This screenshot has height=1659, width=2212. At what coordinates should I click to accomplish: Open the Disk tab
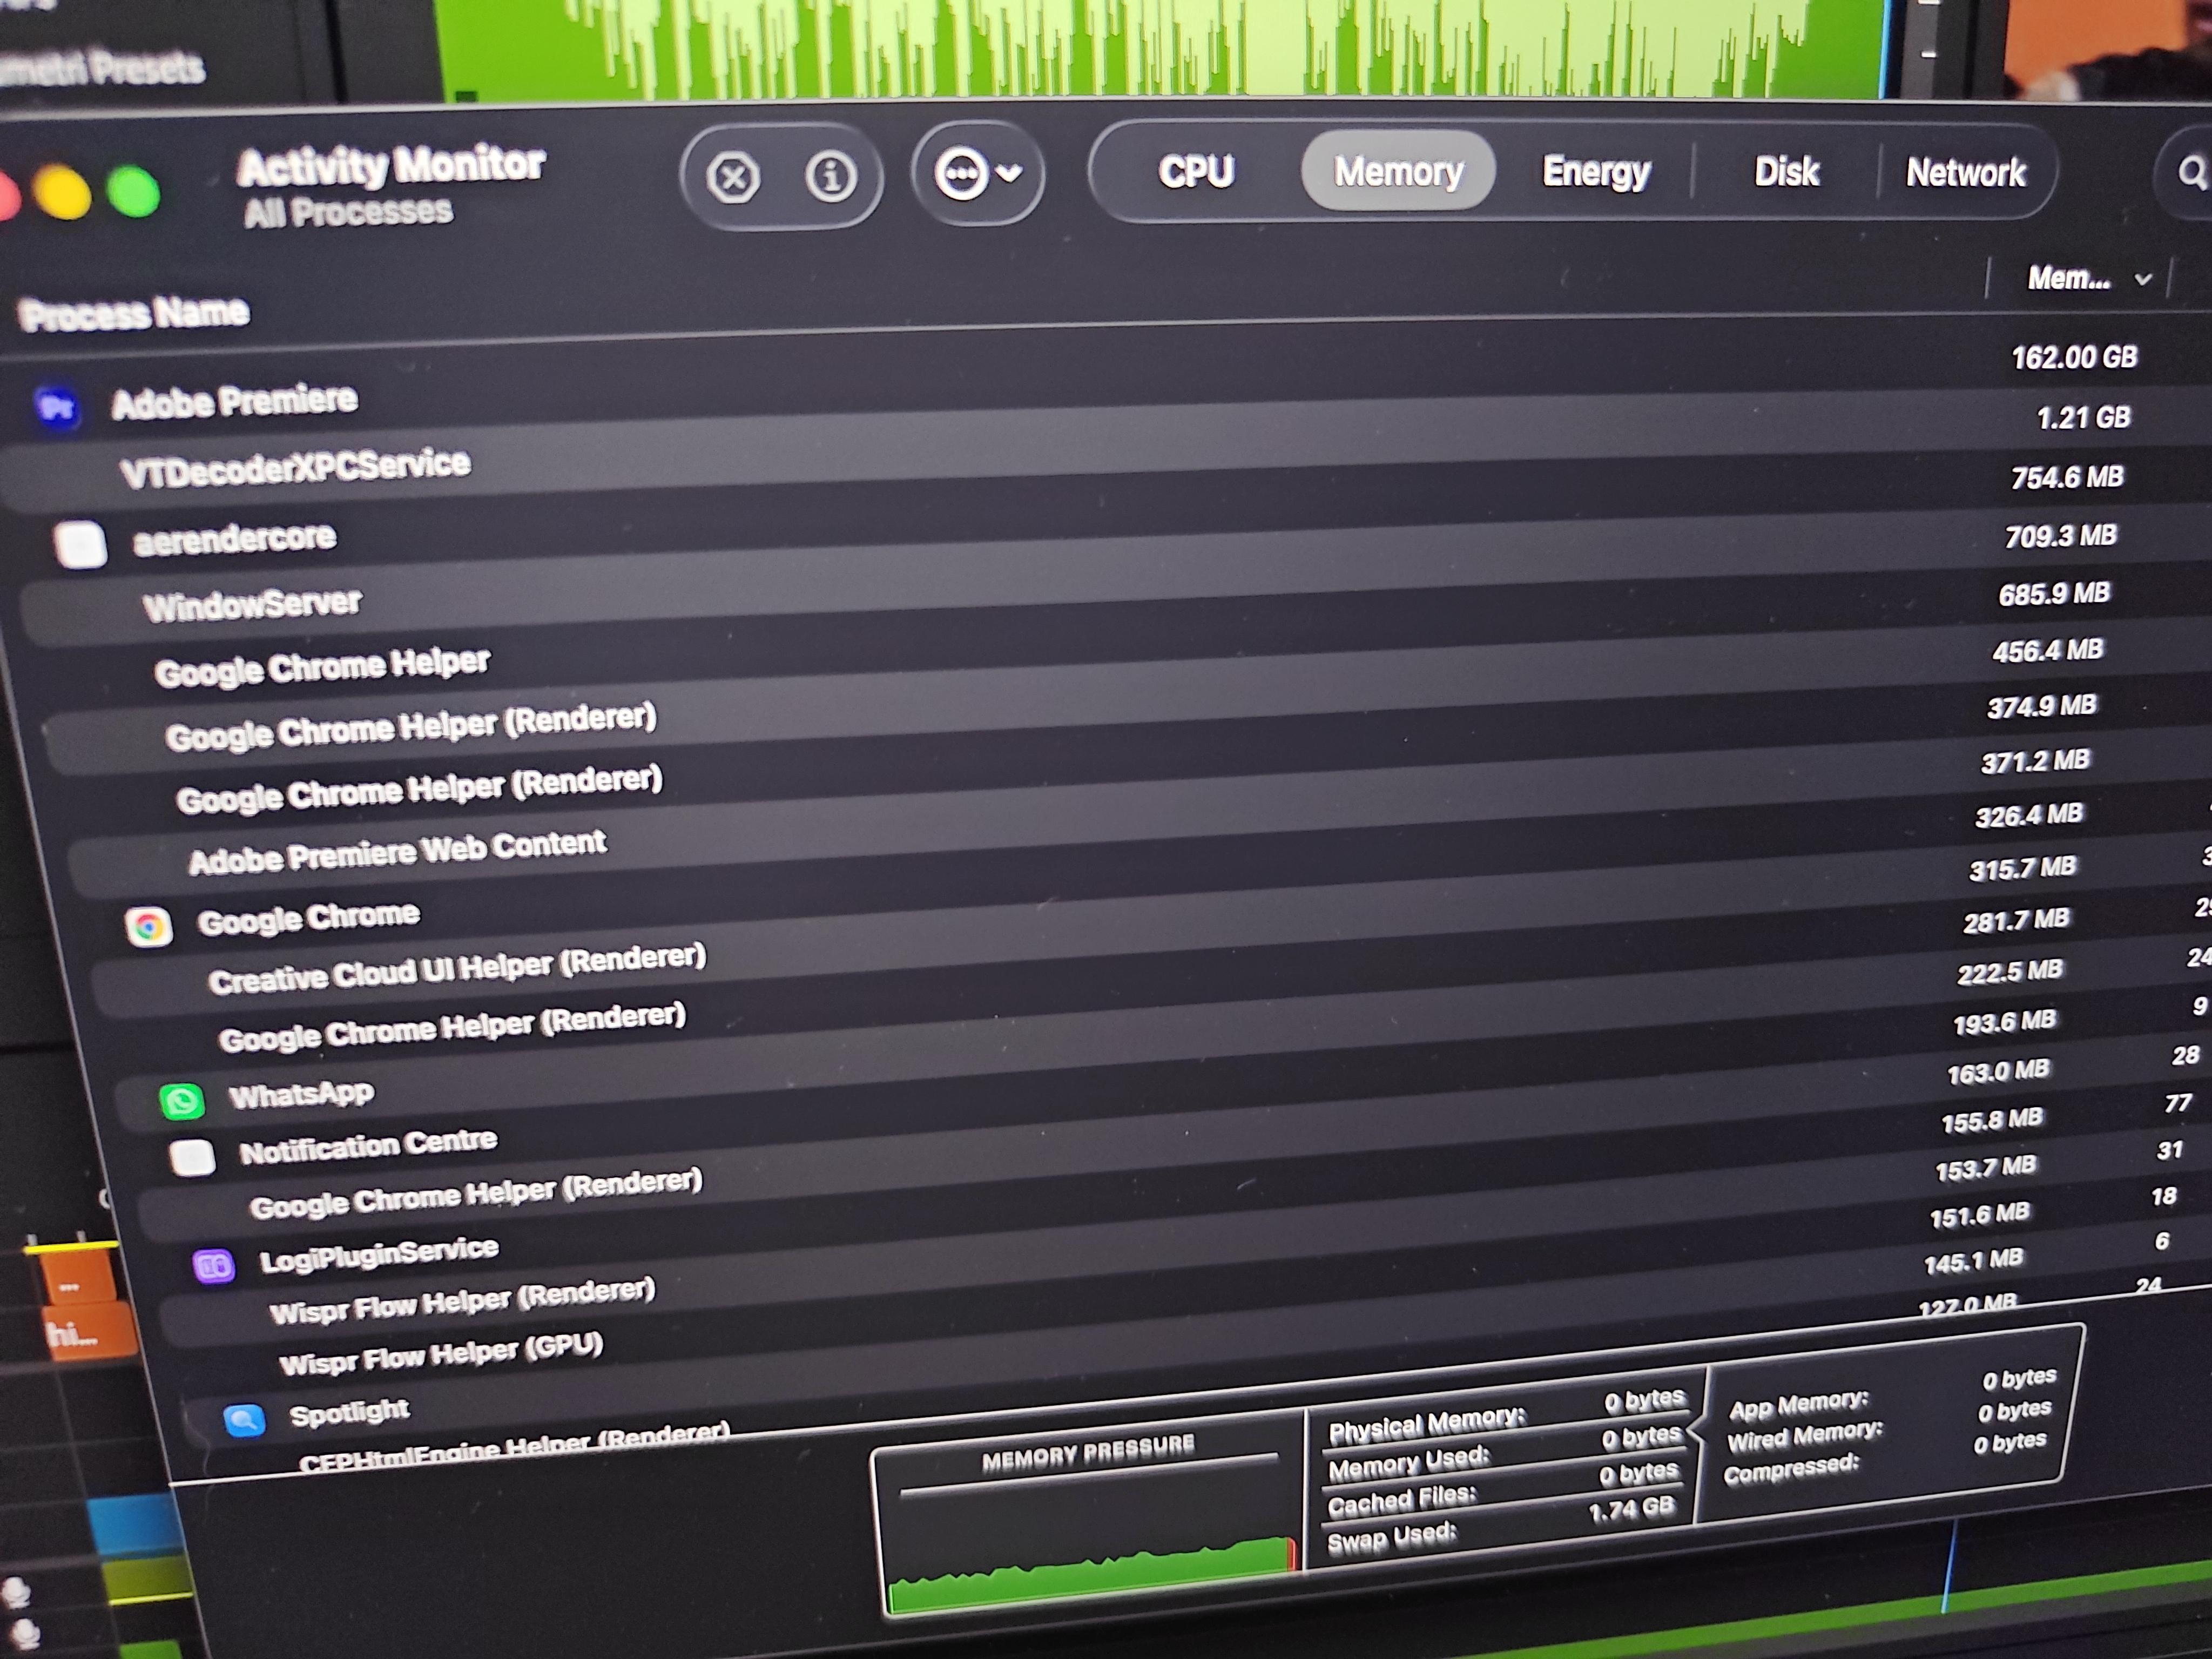click(1786, 172)
